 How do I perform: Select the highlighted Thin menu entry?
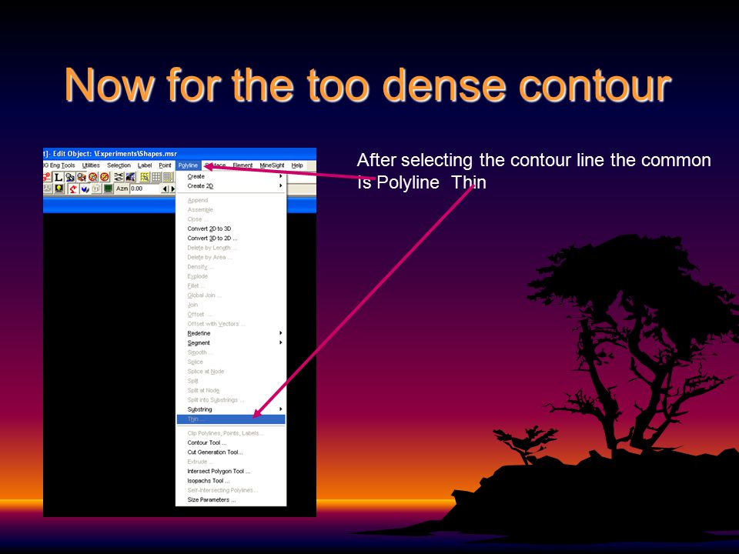tap(231, 419)
